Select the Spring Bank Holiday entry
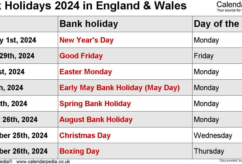242x164 pixels. point(95,104)
